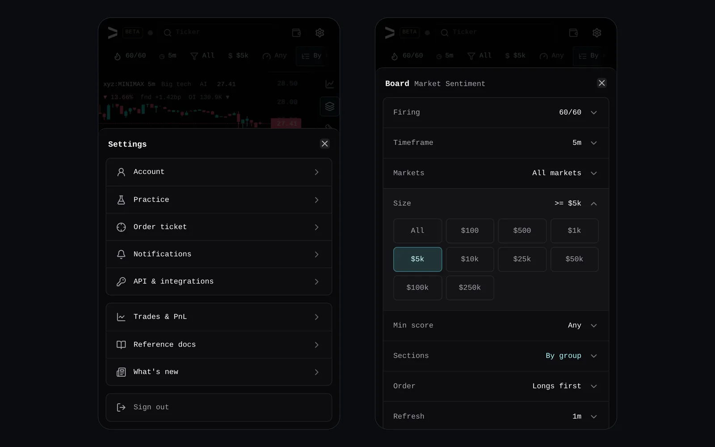Click the chart line icon above layers icon
715x447 pixels.
point(330,84)
